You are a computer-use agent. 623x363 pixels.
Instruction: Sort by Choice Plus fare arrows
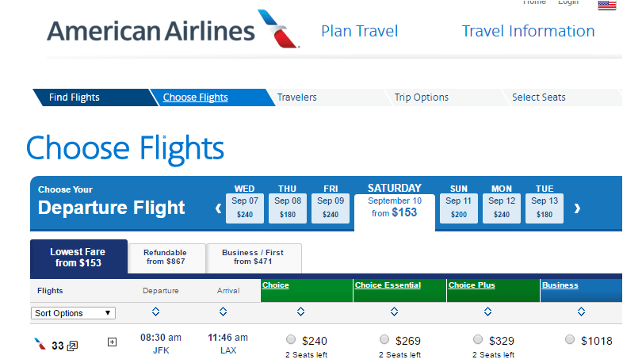pos(488,311)
